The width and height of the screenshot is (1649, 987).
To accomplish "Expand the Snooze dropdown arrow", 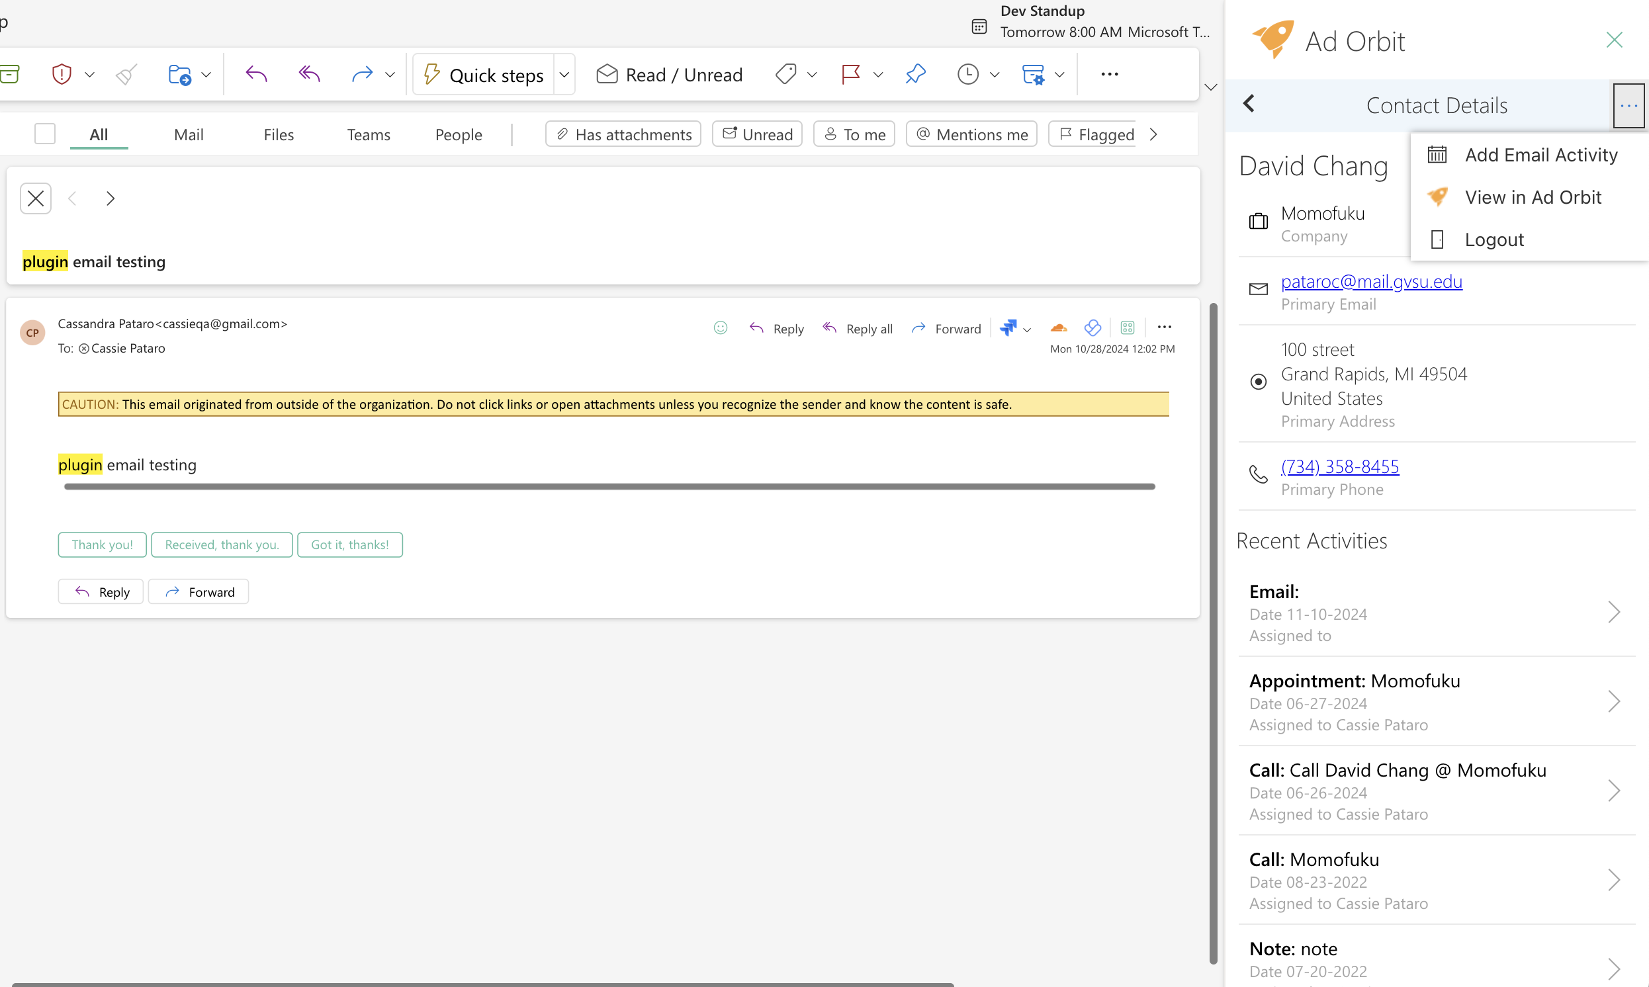I will point(994,75).
